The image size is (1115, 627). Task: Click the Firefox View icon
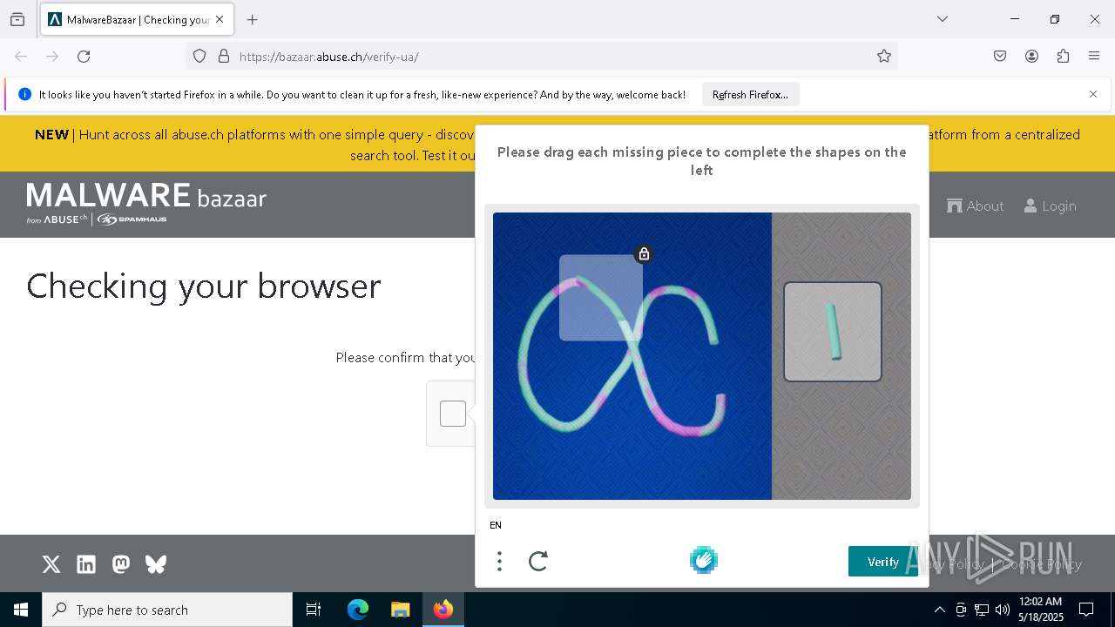[x=17, y=19]
